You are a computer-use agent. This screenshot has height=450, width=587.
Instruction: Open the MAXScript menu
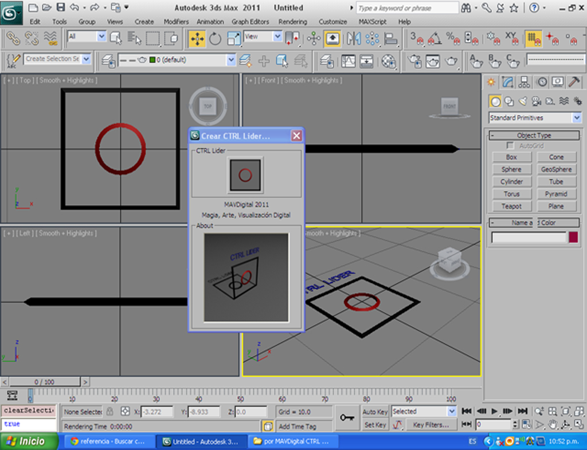click(373, 22)
